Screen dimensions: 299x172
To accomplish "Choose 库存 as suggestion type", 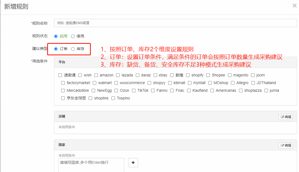I will pos(73,49).
